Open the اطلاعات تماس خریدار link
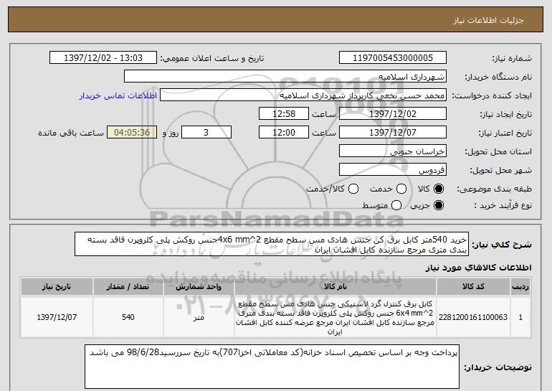The image size is (552, 391). 118,95
